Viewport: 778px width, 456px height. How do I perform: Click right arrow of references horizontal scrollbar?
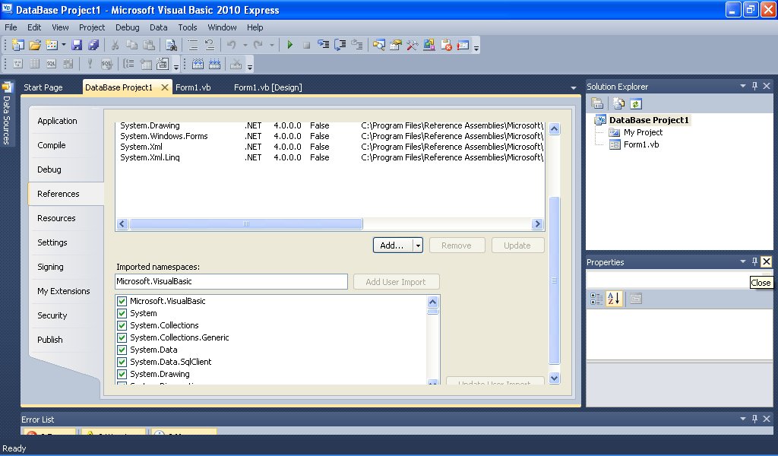click(x=537, y=223)
